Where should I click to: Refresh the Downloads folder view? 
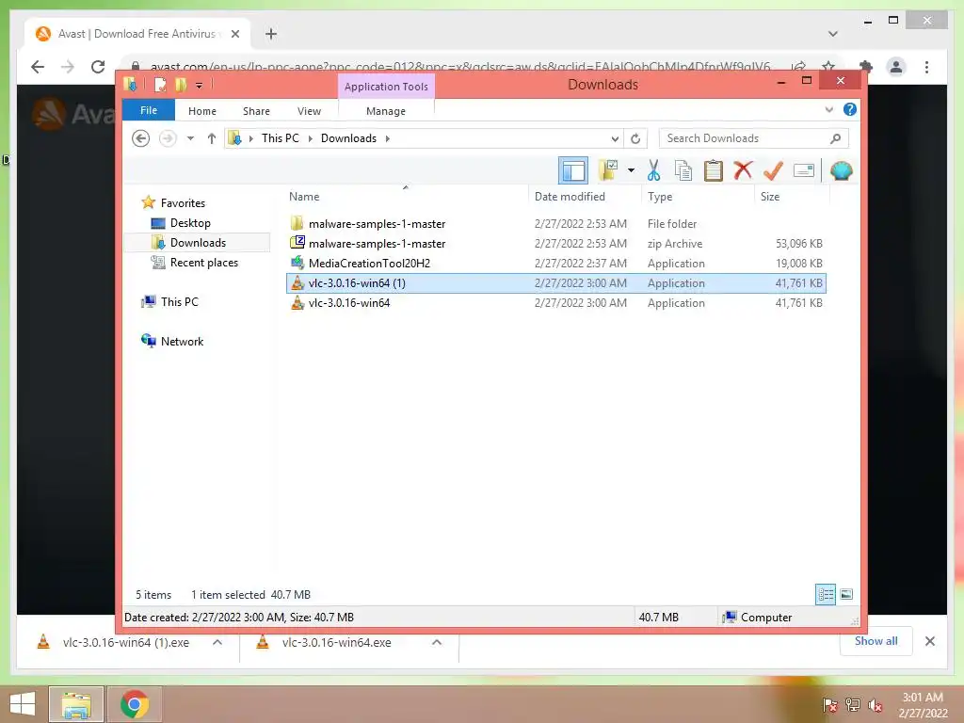point(635,139)
